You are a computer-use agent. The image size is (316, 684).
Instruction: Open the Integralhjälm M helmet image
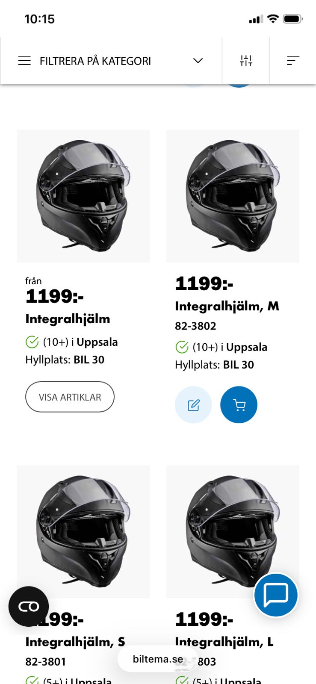tap(233, 196)
